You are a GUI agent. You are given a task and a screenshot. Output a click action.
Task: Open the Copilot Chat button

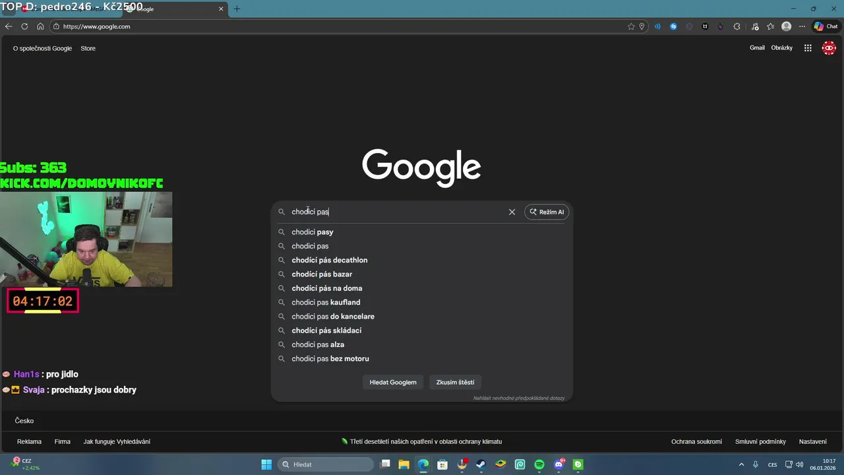coord(826,26)
